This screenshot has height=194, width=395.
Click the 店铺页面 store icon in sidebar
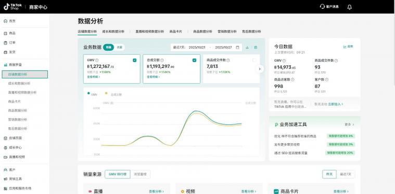(x=6, y=138)
